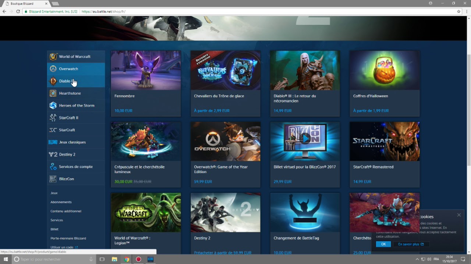Click the volume icon in system tray
Viewport: 471px width, 264px height.
[x=429, y=259]
